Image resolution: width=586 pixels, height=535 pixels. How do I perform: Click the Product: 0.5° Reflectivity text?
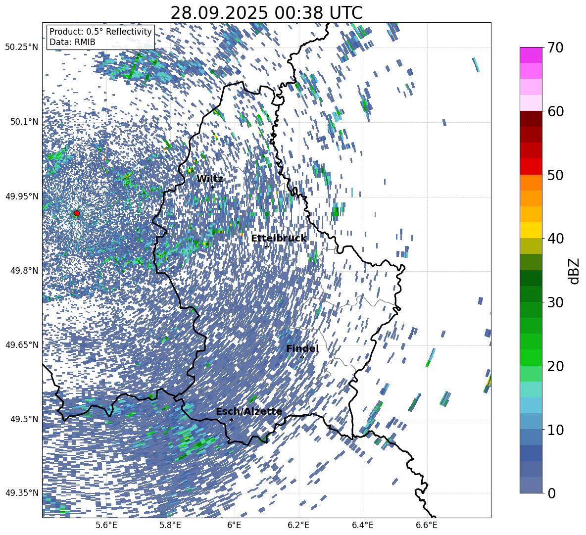click(100, 31)
